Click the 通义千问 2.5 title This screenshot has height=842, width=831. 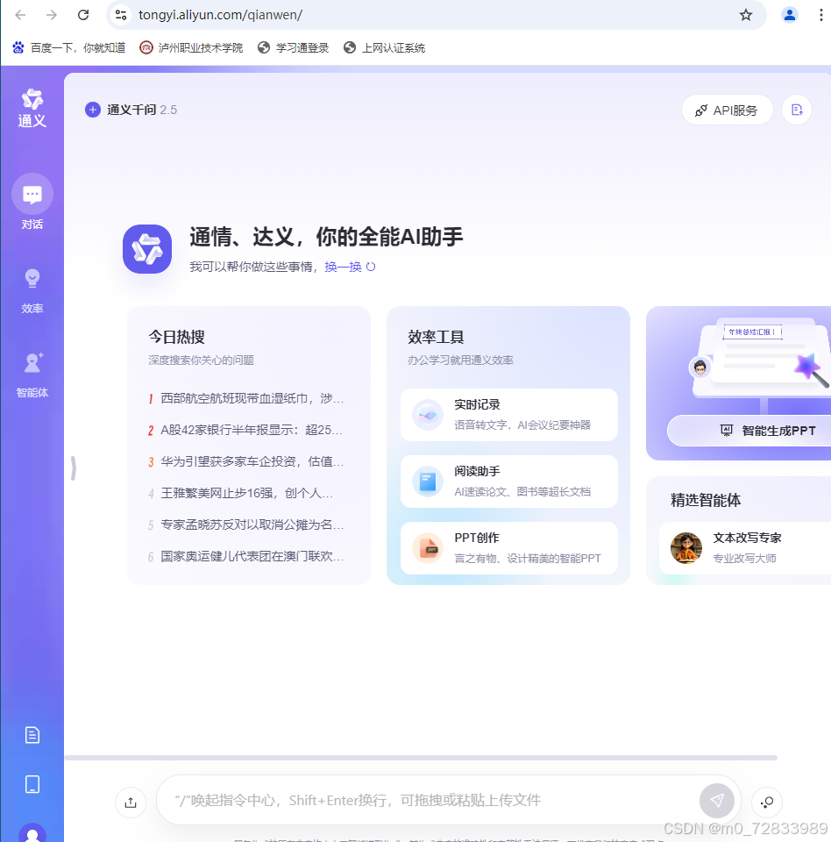[x=142, y=110]
